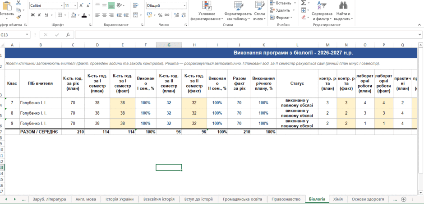Click the Copy icon in clipboard group
Image resolution: width=424 pixels, height=204 pixels.
pyautogui.click(x=18, y=10)
